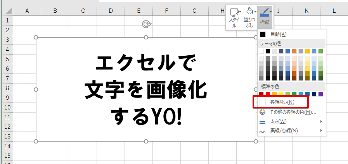This screenshot has height=164, width=348.
Task: Click cell A15 in the worksheet
Action: 27,156
